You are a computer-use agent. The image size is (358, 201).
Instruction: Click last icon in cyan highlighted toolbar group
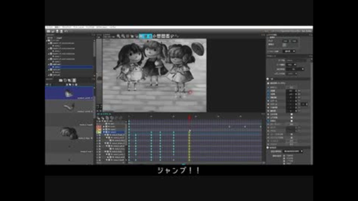(x=150, y=36)
